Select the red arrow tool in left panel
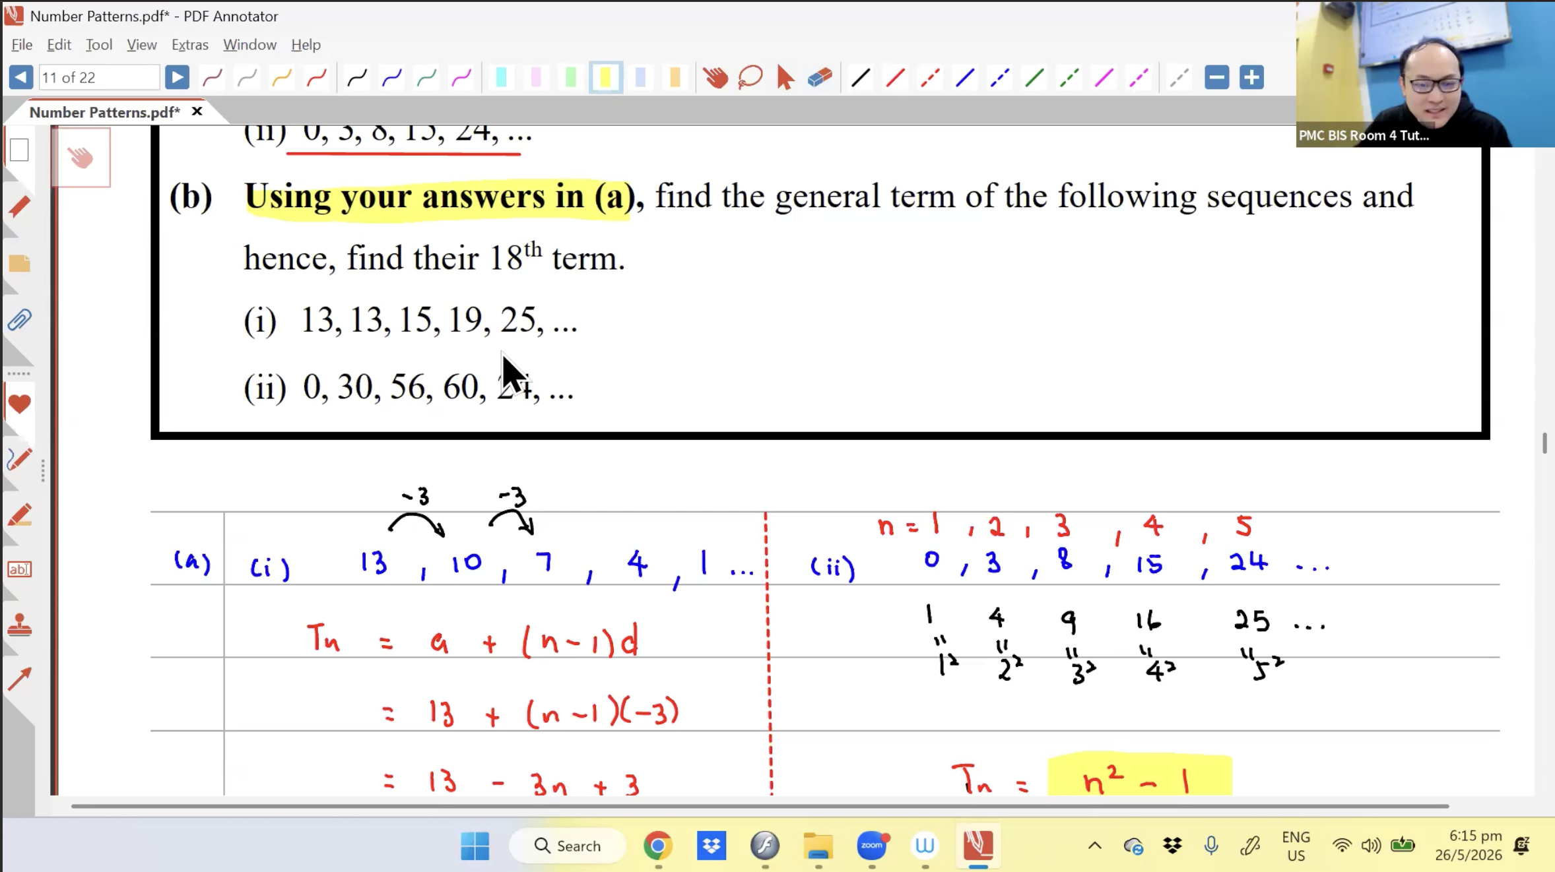 (x=19, y=679)
